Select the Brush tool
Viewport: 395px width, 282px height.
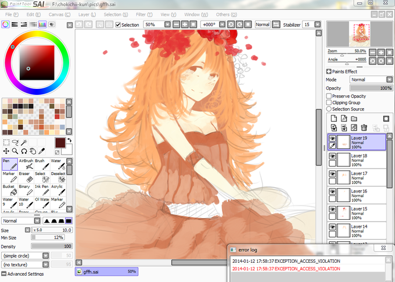pyautogui.click(x=42, y=164)
